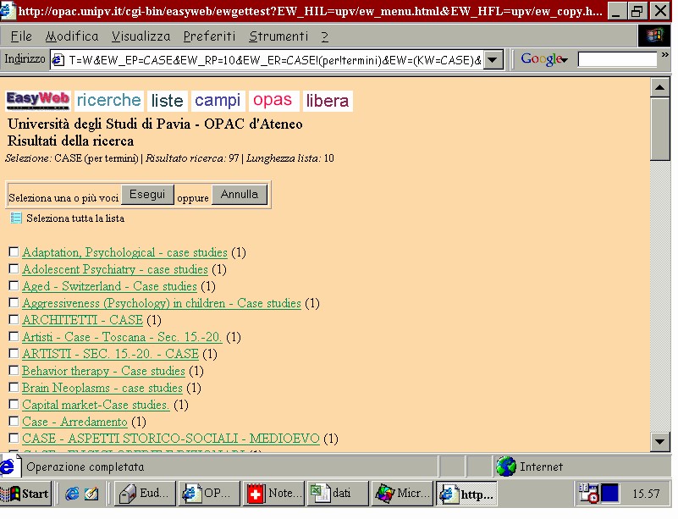Select the 'Case - Arredamento' checkbox

click(14, 421)
